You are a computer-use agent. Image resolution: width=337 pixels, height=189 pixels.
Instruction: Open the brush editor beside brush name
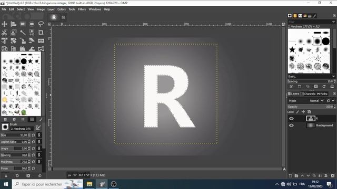38,128
